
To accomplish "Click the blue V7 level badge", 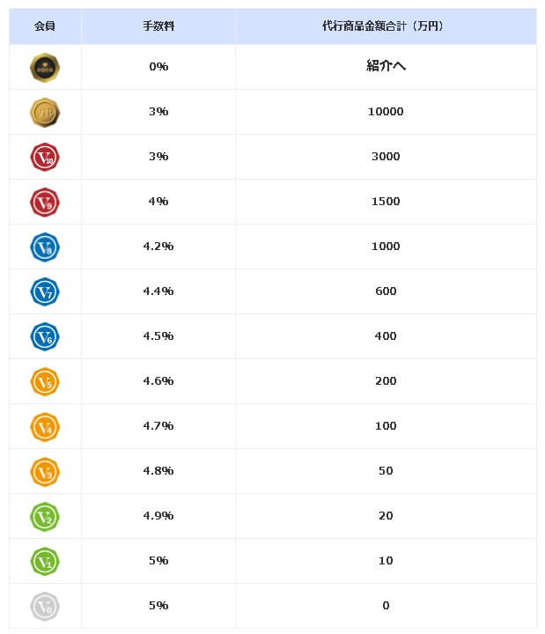I will 44,291.
